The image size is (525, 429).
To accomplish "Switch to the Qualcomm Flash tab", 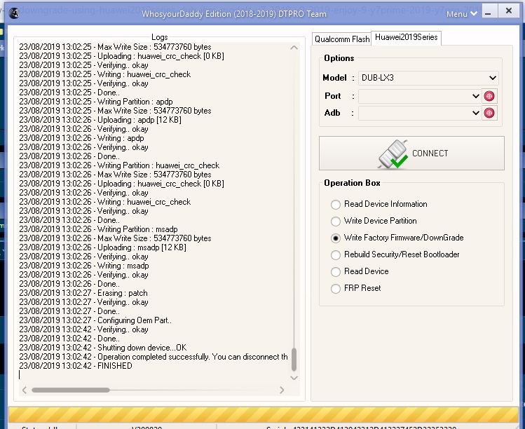I will coord(342,39).
